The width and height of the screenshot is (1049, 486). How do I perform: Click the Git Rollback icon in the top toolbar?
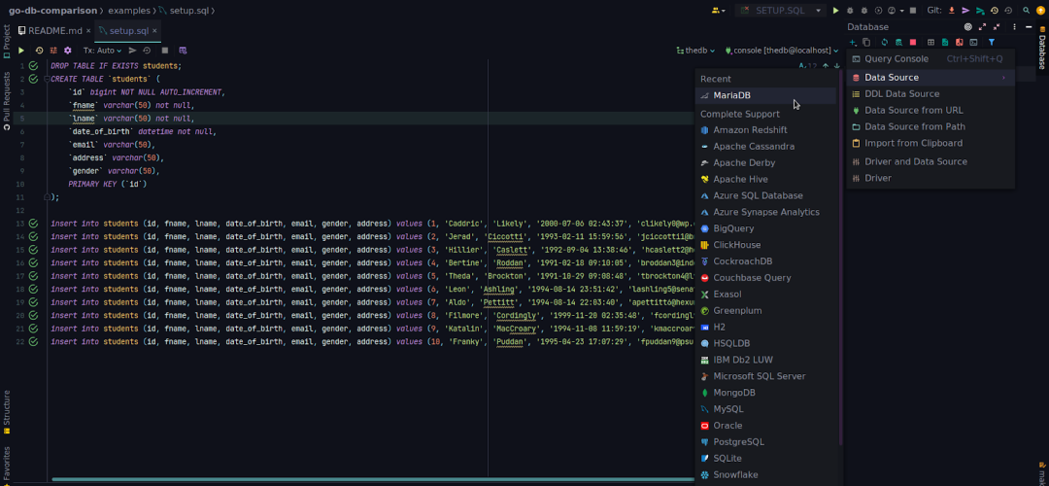[x=1009, y=11]
